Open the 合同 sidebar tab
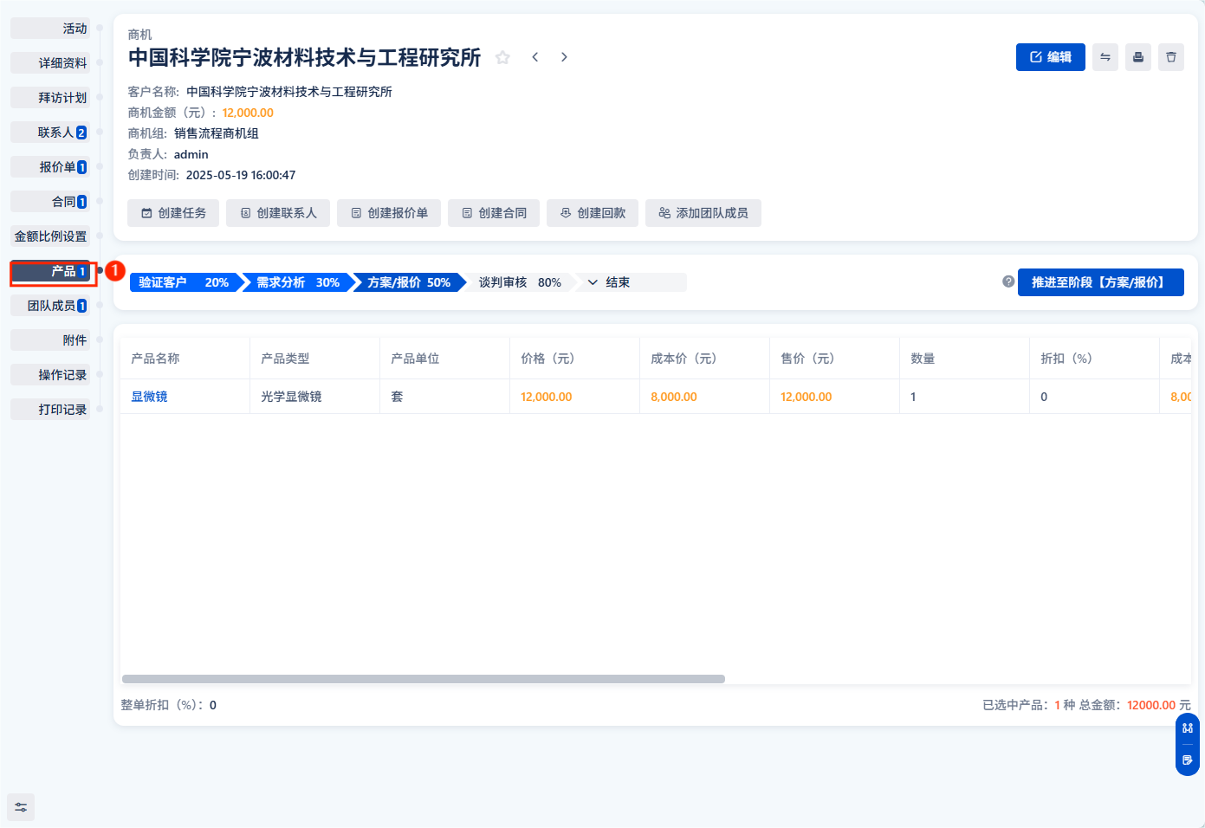Image resolution: width=1205 pixels, height=828 pixels. (x=50, y=202)
